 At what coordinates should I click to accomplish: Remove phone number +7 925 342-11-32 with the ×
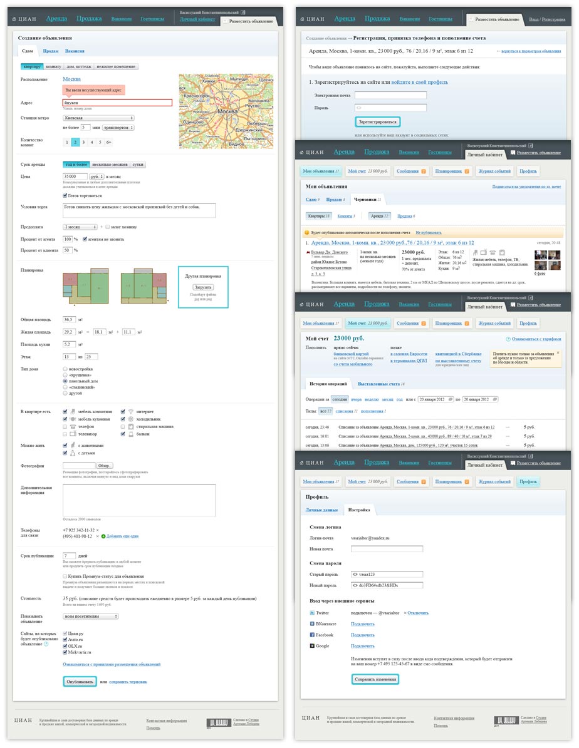[97, 530]
